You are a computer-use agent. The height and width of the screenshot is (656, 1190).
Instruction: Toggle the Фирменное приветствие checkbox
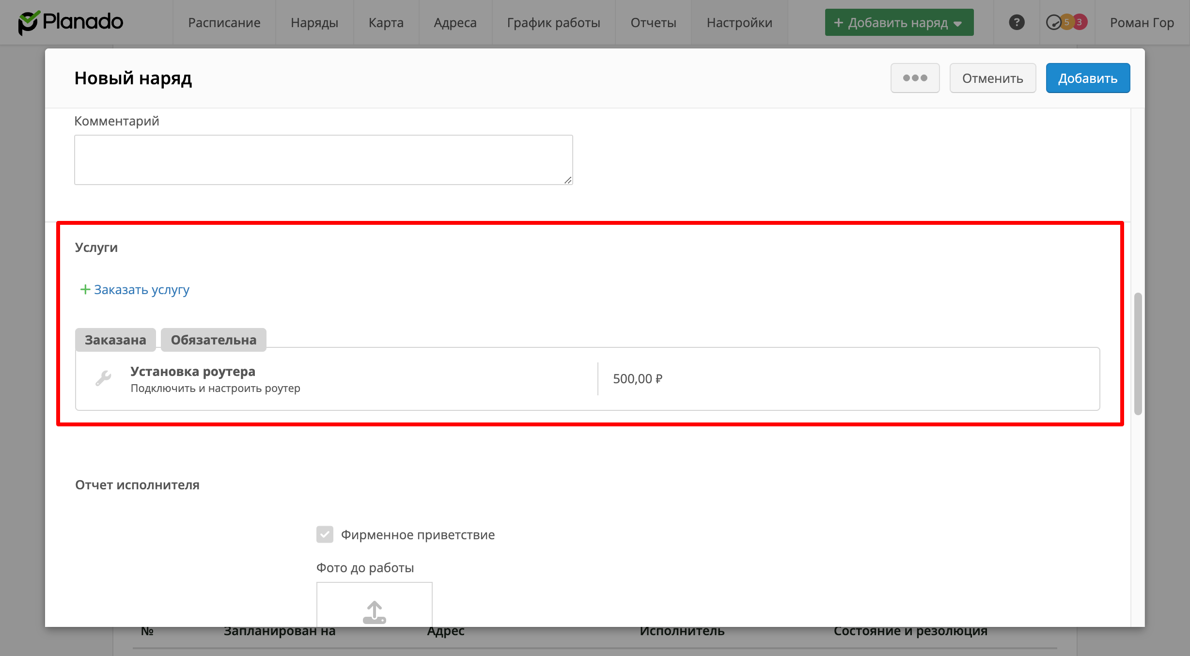(x=325, y=534)
